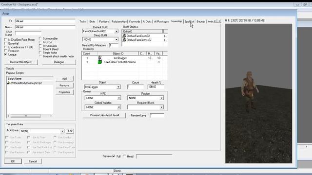Click Remove script button
Image resolution: width=312 pixels, height=175 pixels.
pyautogui.click(x=64, y=86)
